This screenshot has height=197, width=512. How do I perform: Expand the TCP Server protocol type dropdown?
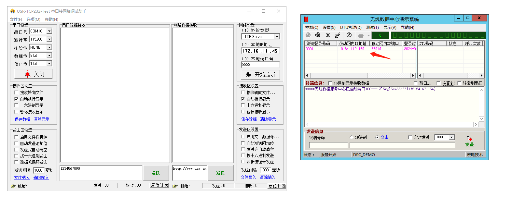tap(277, 37)
